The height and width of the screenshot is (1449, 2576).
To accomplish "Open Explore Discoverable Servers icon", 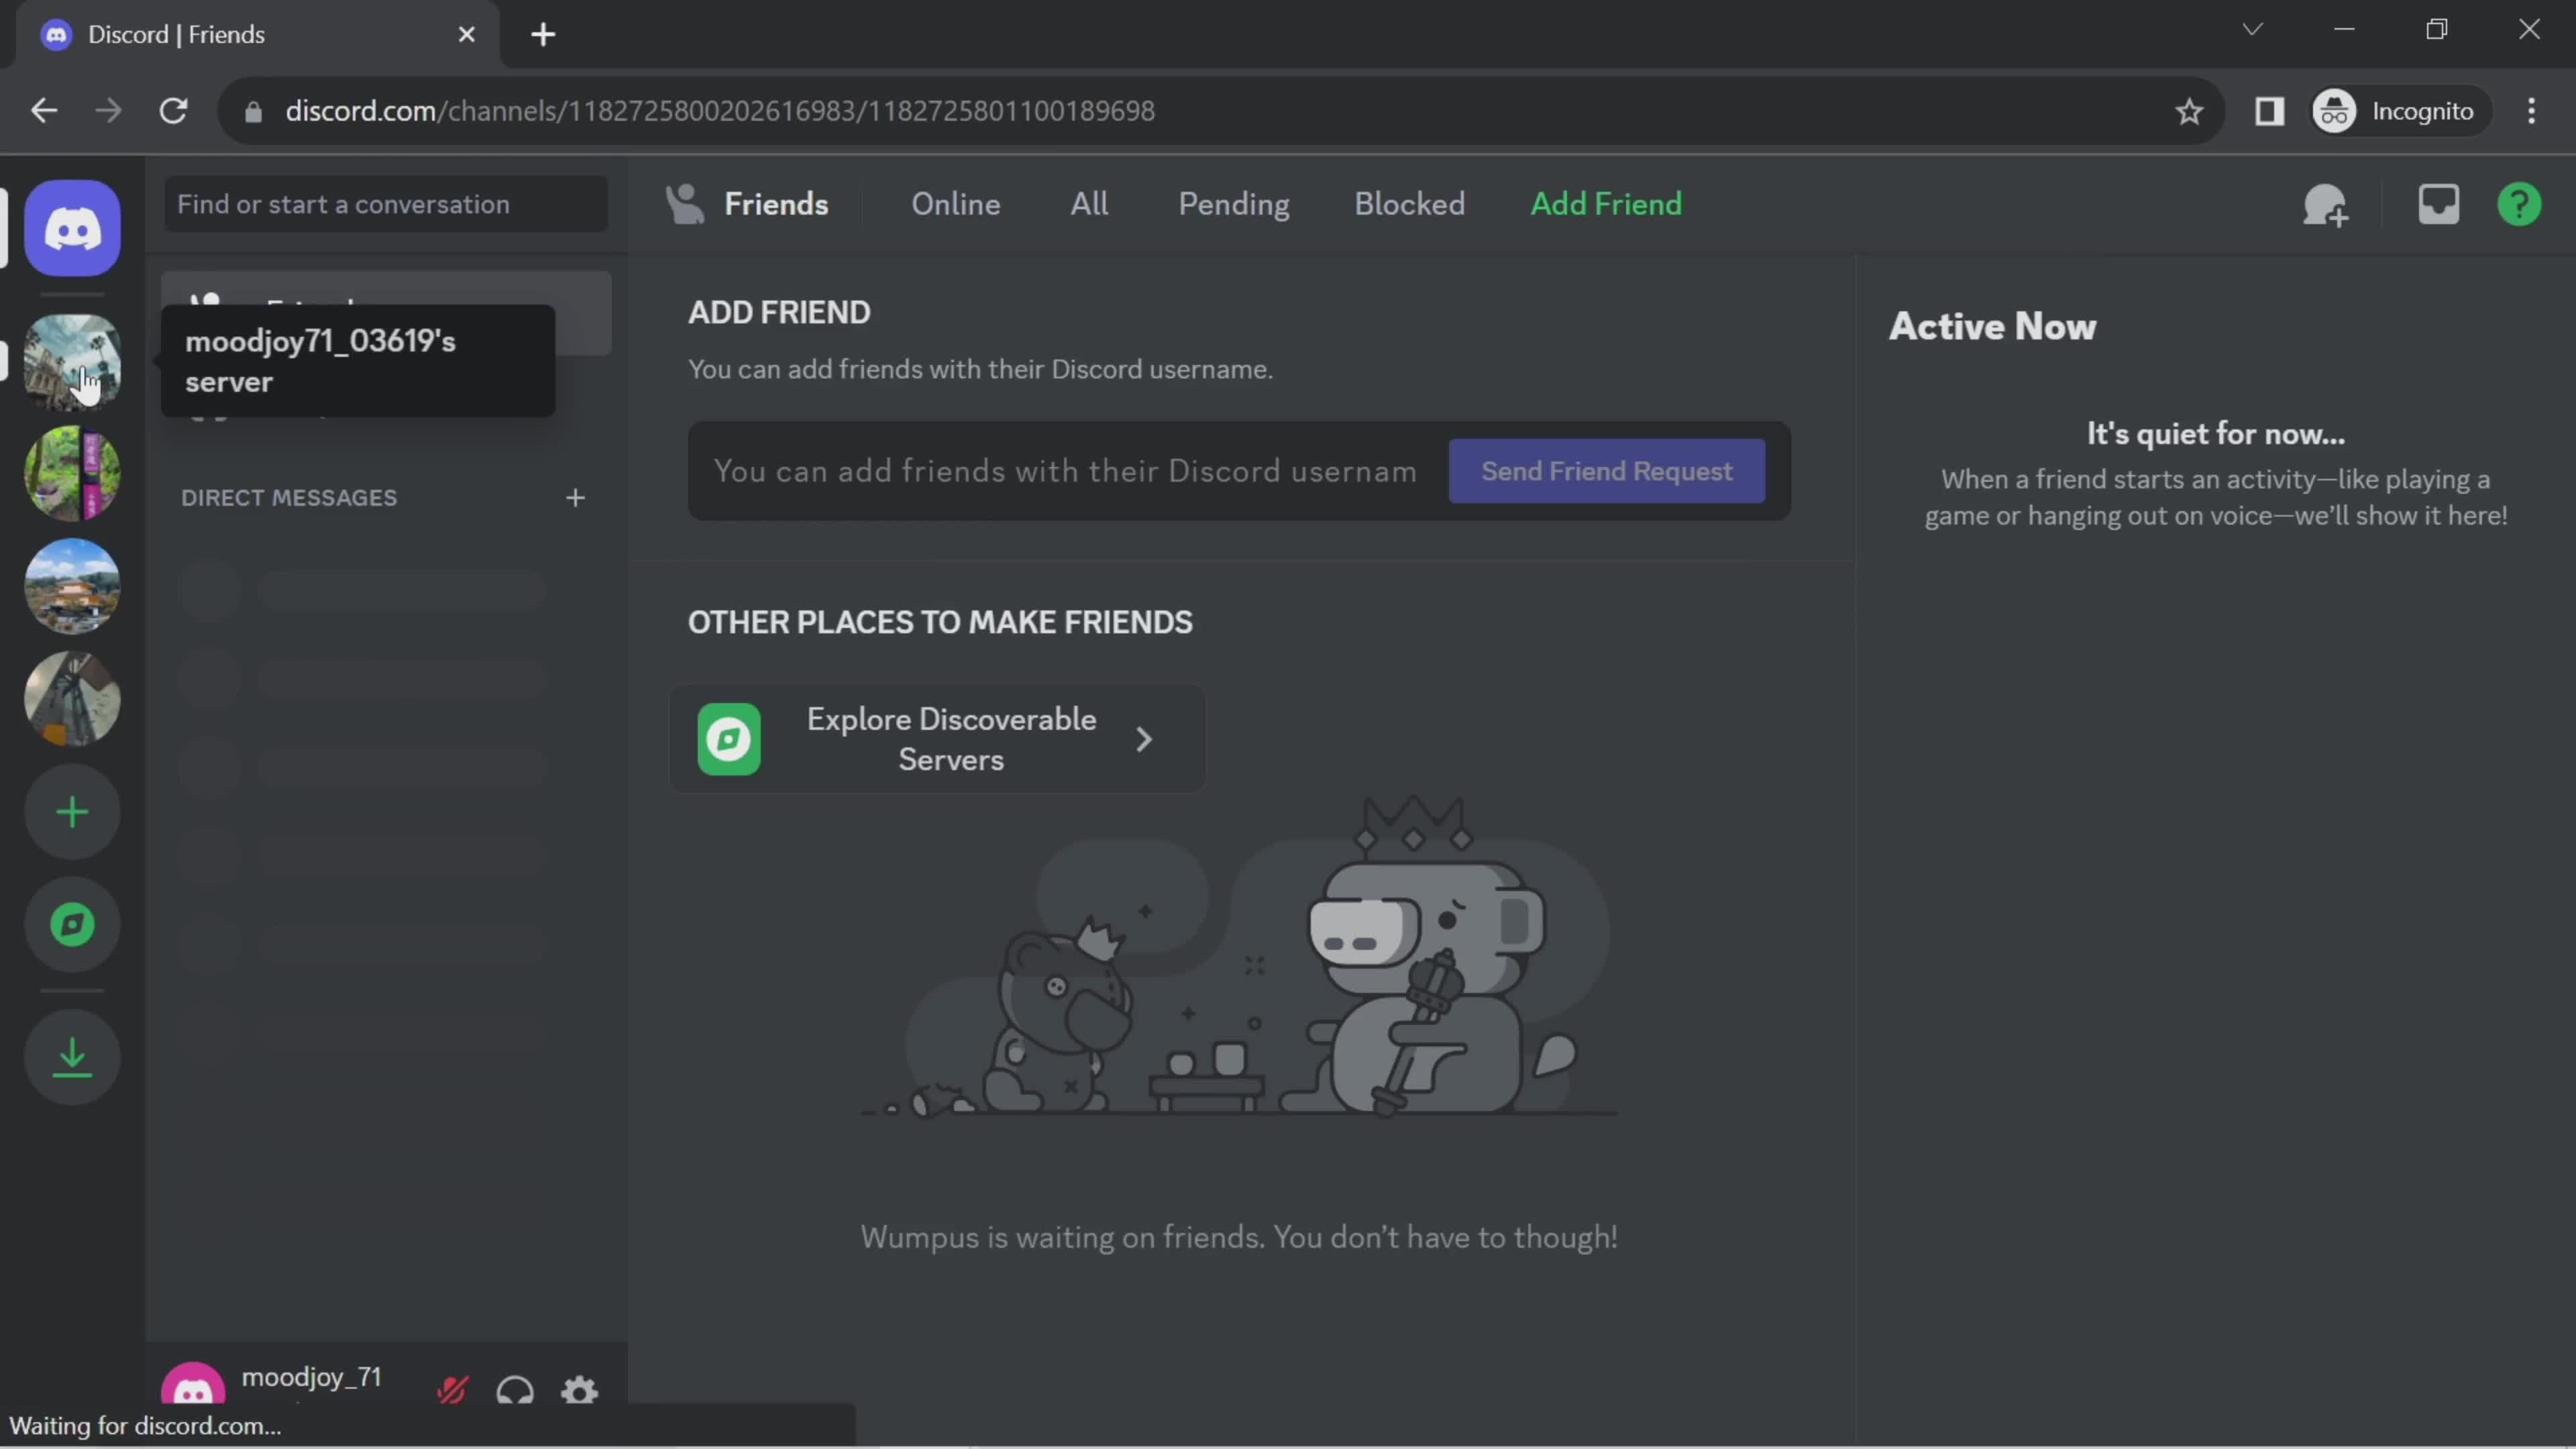I will pos(727,738).
